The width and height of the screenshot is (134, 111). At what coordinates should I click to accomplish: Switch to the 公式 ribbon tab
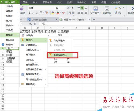point(59,2)
